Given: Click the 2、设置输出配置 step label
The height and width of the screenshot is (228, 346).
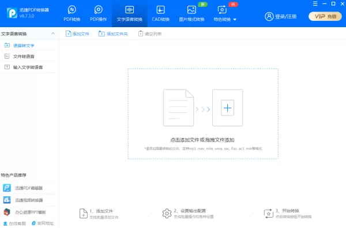Looking at the screenshot, I should click(190, 211).
